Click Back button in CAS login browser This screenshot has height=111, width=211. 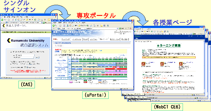pyautogui.click(x=2, y=20)
